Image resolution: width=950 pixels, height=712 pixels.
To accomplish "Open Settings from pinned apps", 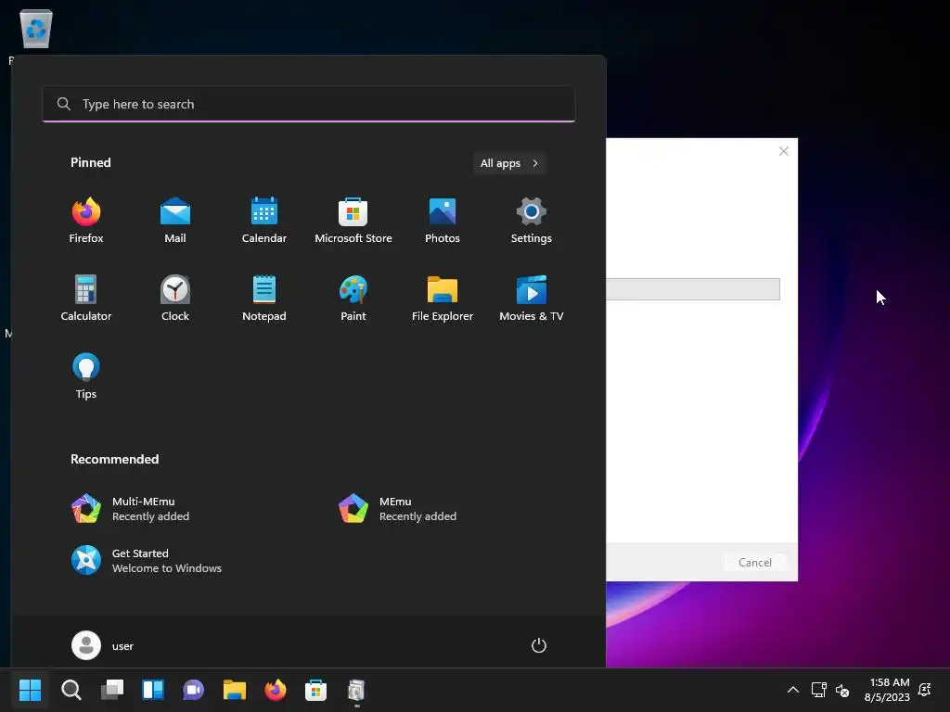I will click(x=532, y=221).
